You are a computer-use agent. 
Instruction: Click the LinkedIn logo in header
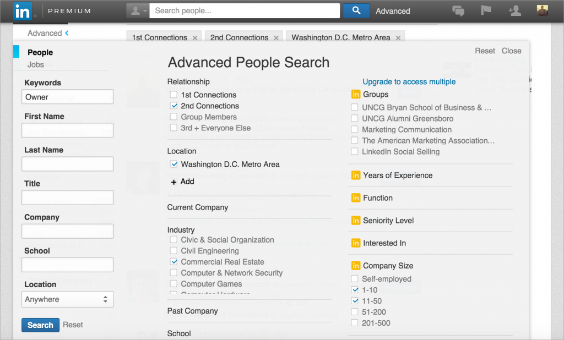point(22,11)
